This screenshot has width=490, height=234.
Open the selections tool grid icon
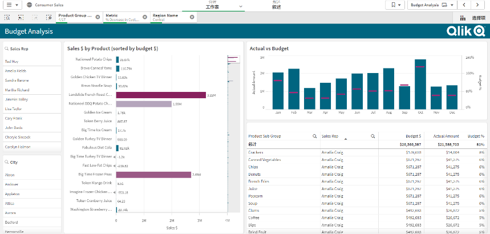[x=462, y=18]
